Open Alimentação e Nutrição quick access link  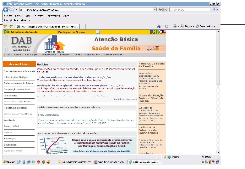point(16,77)
